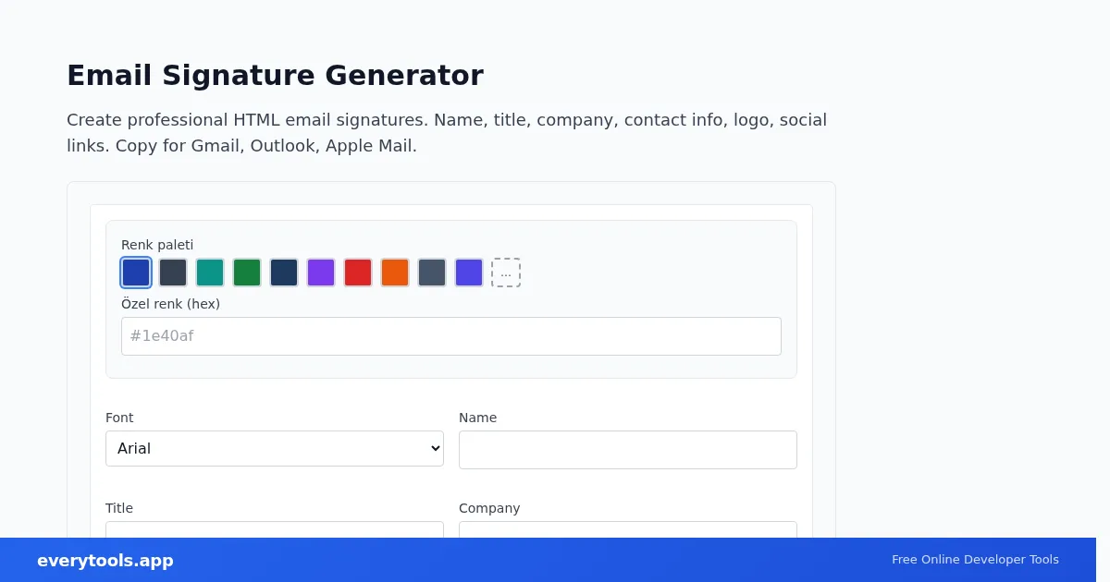Open the dashed custom color picker
Screen dimensions: 1110x582
[x=506, y=273]
